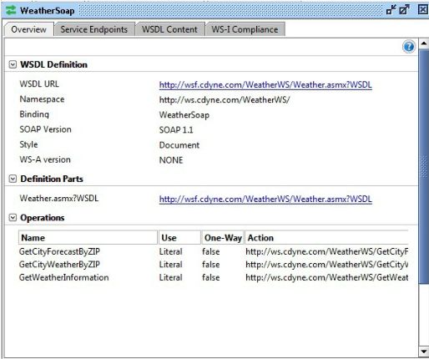Click action URL of GetWeatherInformation row
The height and width of the screenshot is (359, 429).
point(327,277)
